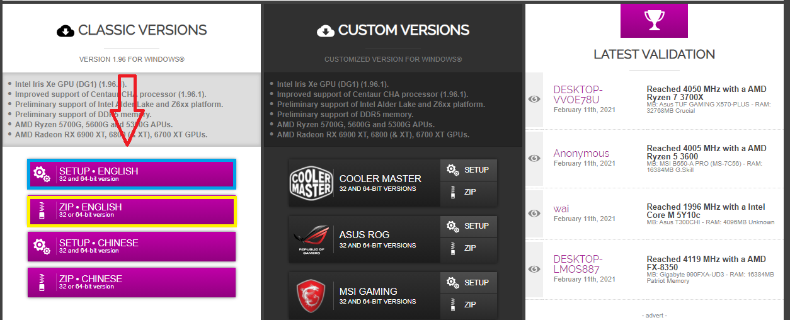This screenshot has width=790, height=320.
Task: Click the ASUS ROG logo
Action: pyautogui.click(x=311, y=239)
